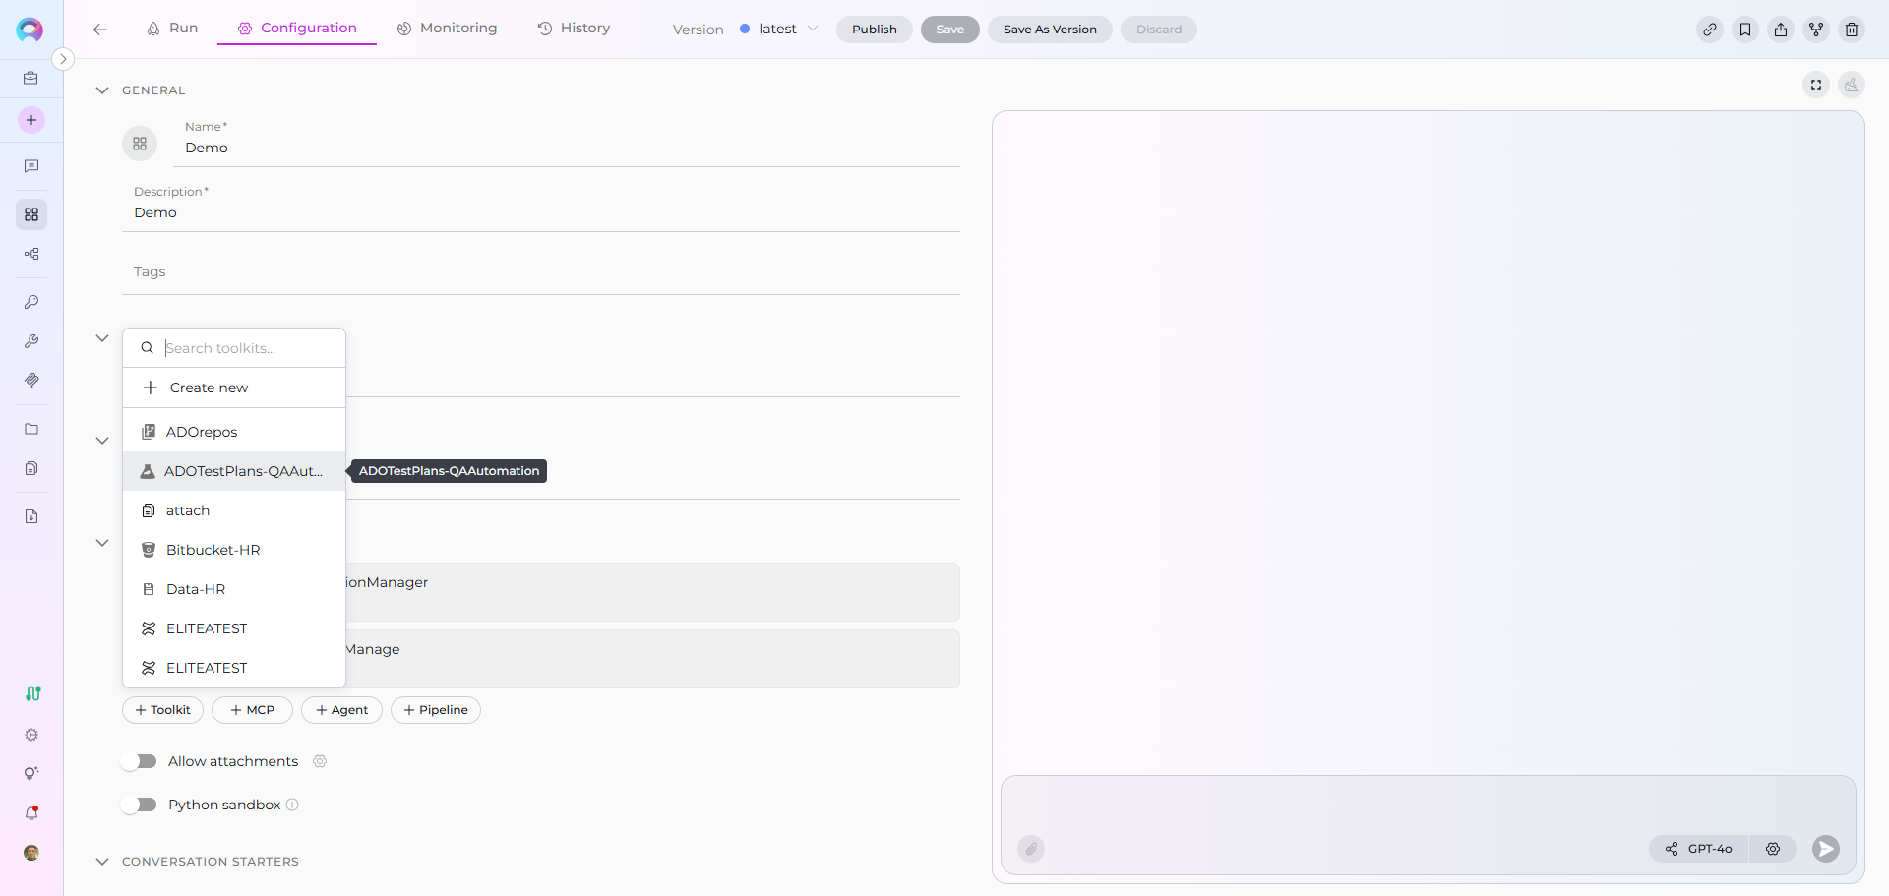Click the fork icon in top toolbar
Image resolution: width=1889 pixels, height=896 pixels.
pyautogui.click(x=1816, y=30)
